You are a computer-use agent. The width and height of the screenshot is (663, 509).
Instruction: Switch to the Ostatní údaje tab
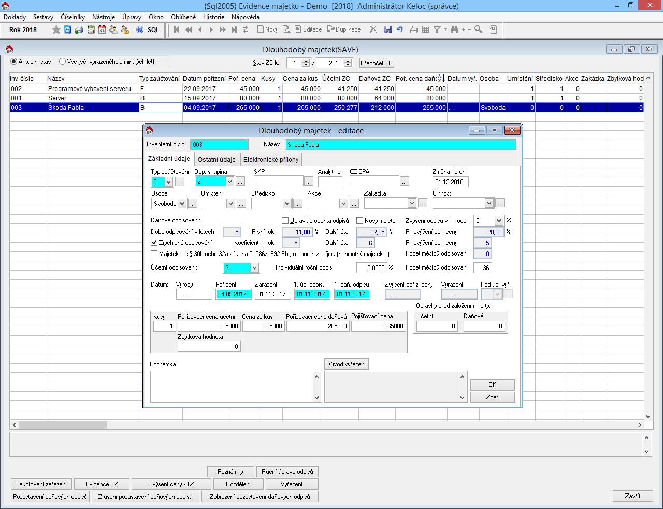click(216, 159)
